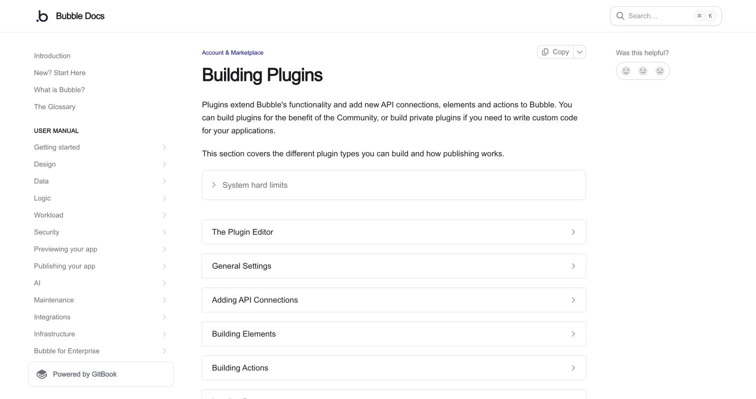Image resolution: width=756 pixels, height=399 pixels.
Task: Expand the Design sidebar chevron
Action: (x=164, y=164)
